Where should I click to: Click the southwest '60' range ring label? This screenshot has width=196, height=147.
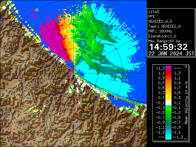37,137
